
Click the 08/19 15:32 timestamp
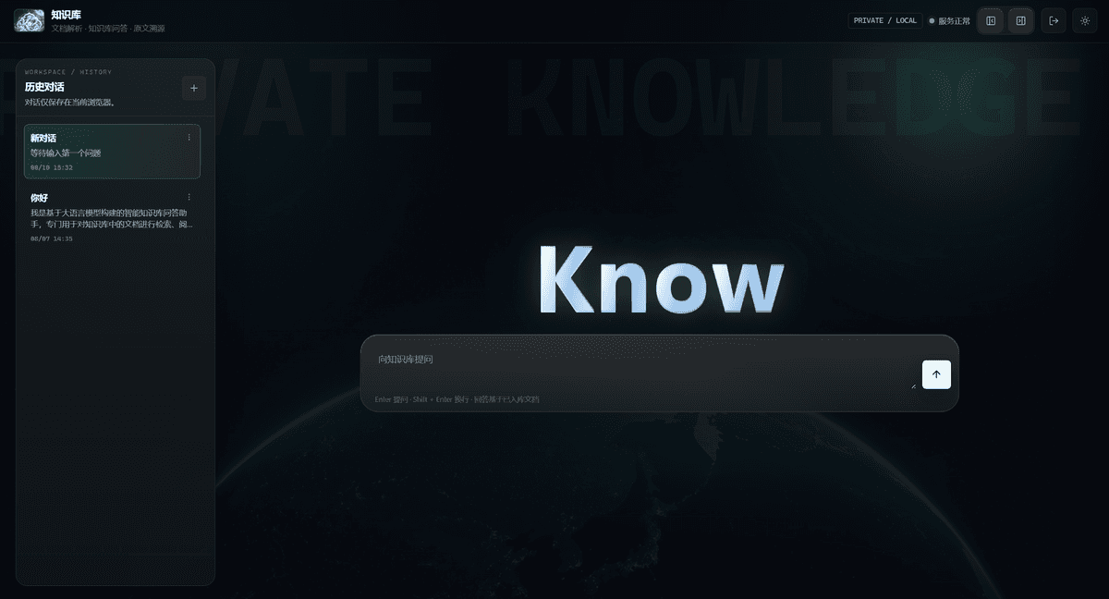pos(52,167)
